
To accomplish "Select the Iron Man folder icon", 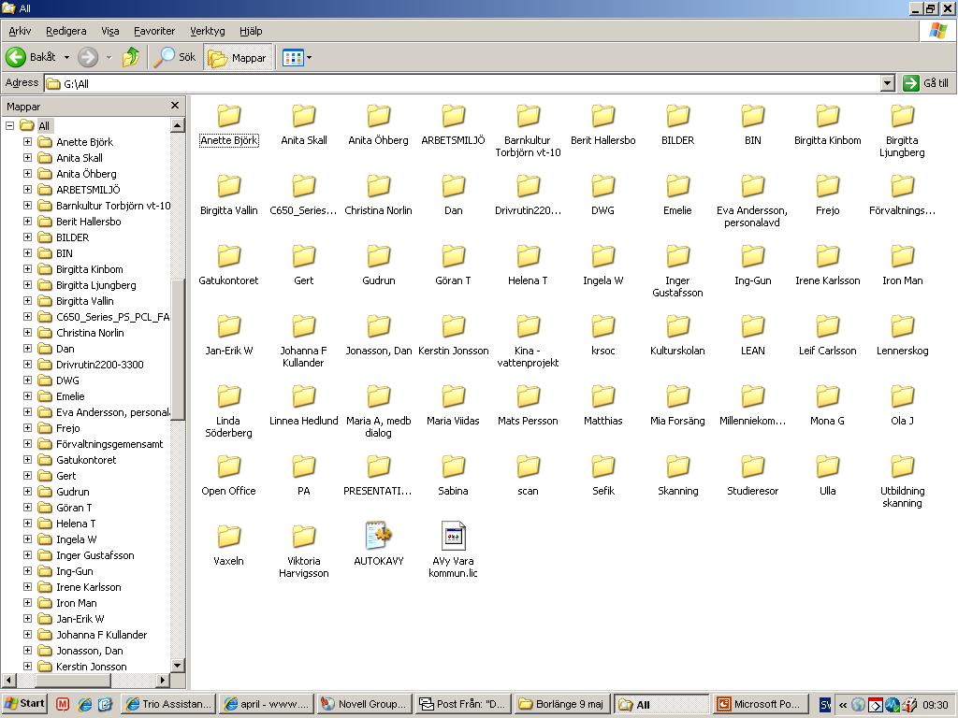I will (x=902, y=256).
